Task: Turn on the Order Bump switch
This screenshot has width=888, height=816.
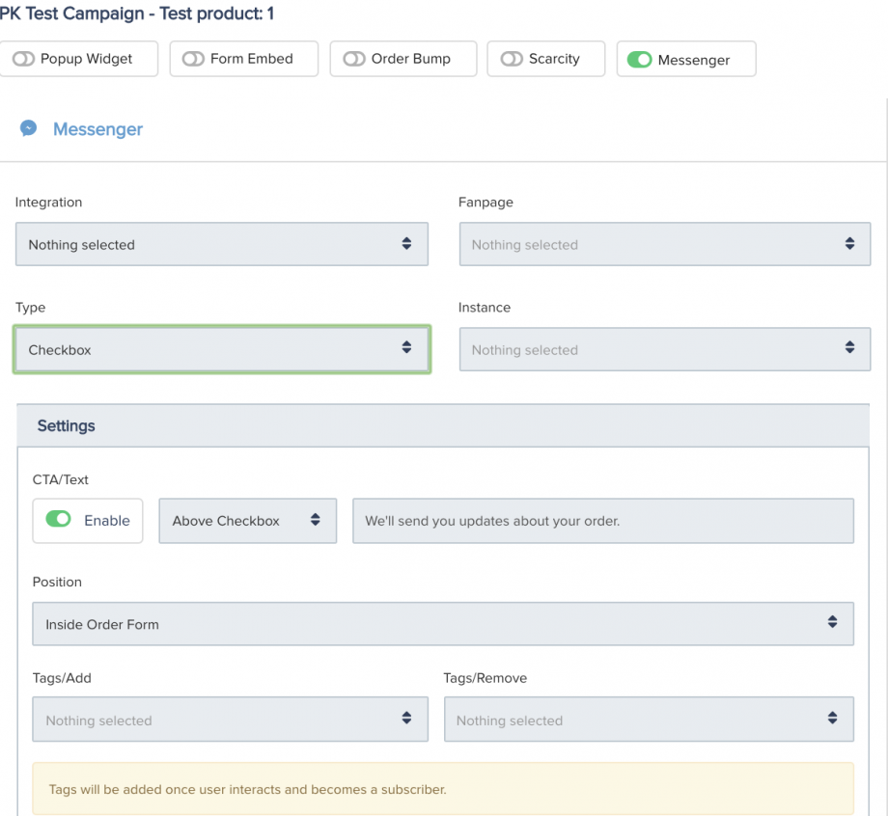Action: click(354, 59)
